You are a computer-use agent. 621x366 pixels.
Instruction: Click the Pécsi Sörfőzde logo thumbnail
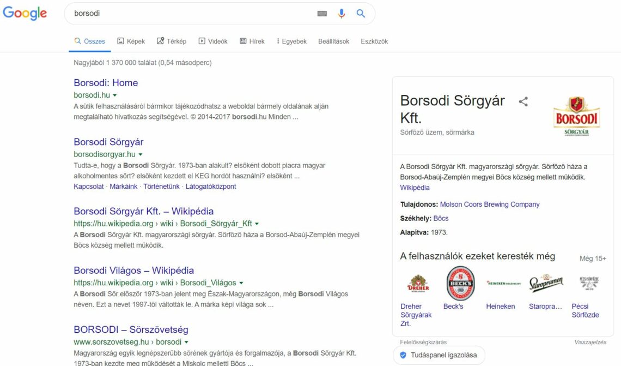tap(589, 283)
